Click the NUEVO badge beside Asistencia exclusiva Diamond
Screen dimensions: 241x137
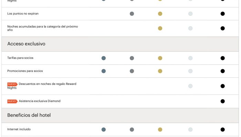pos(12,101)
